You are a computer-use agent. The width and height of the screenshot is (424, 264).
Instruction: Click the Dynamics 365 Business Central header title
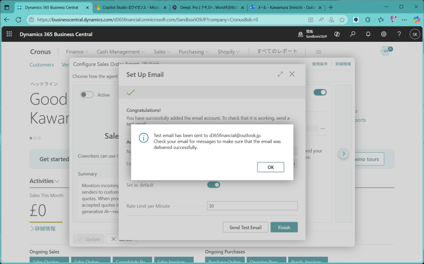click(56, 34)
